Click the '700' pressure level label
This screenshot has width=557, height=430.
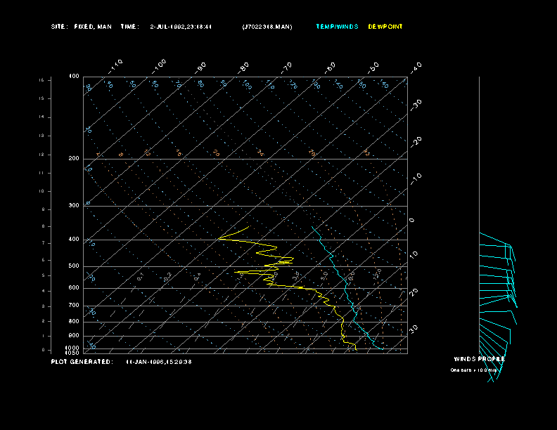[x=74, y=305]
